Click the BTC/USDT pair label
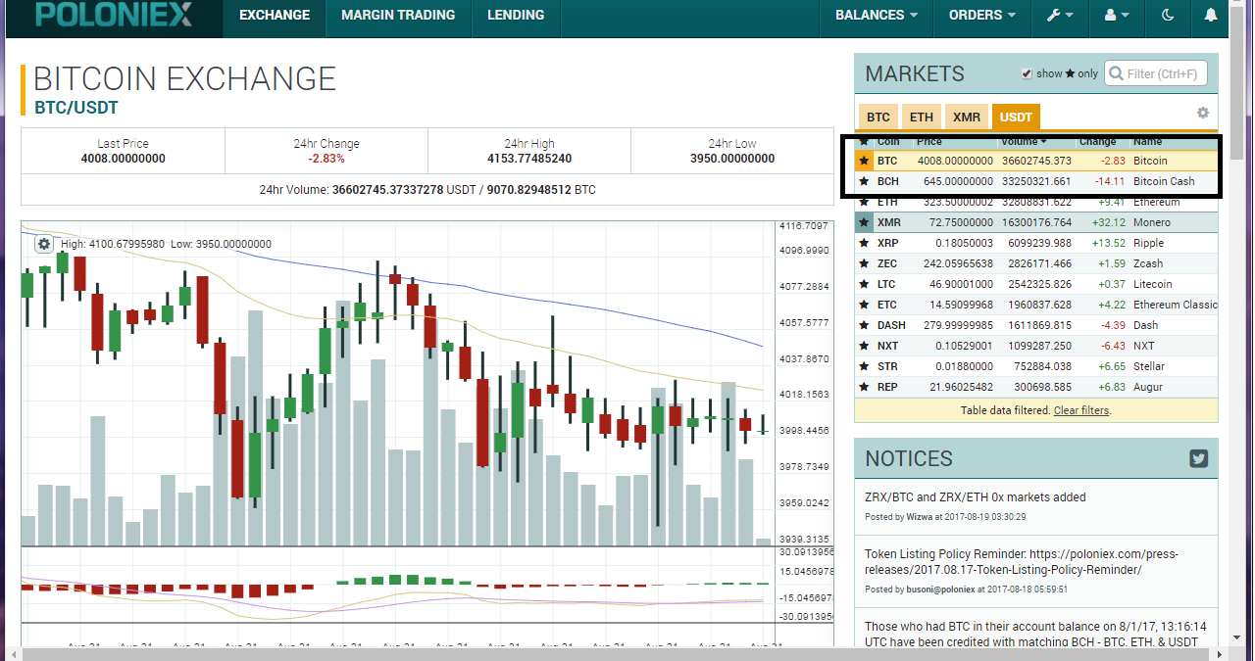1255x661 pixels. pyautogui.click(x=76, y=108)
